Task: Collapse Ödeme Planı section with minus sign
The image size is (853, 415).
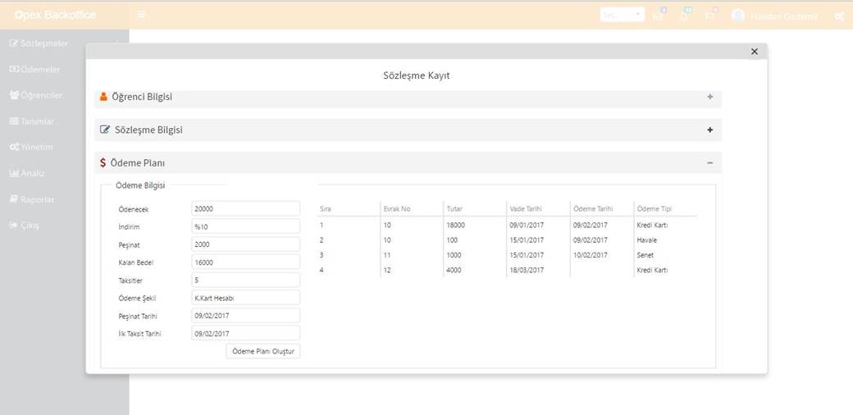Action: click(x=709, y=163)
